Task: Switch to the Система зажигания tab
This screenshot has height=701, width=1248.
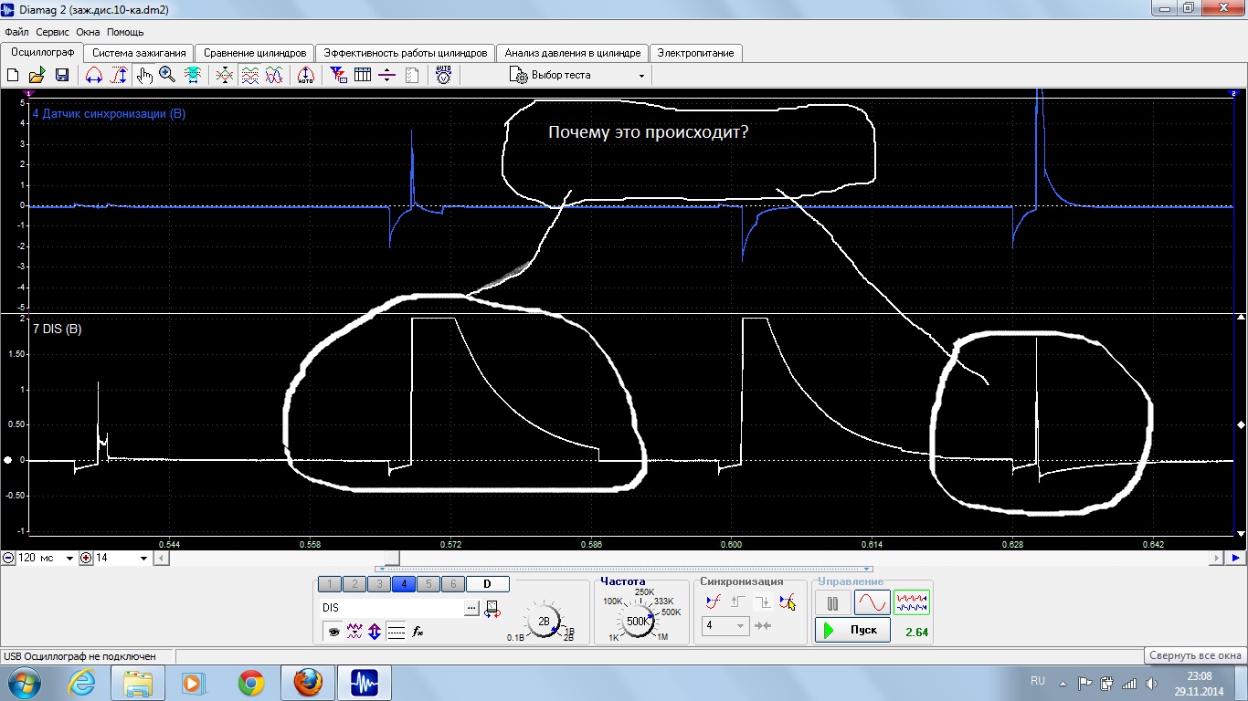Action: [x=140, y=53]
